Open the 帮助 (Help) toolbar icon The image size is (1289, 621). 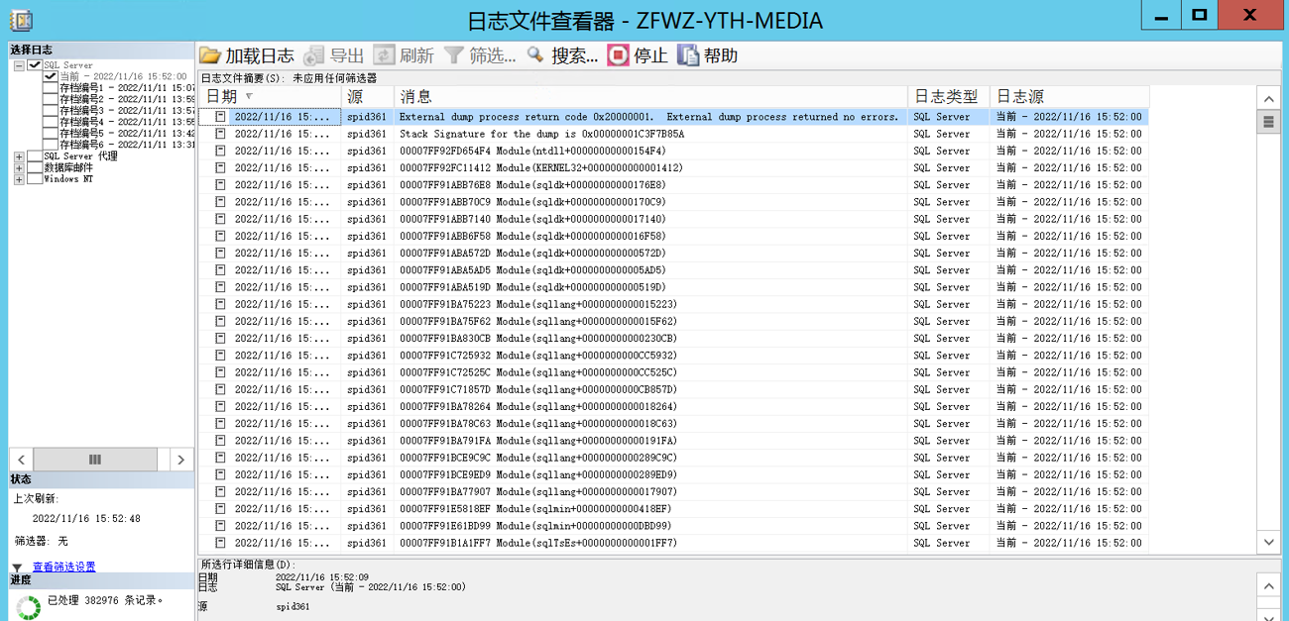[688, 55]
